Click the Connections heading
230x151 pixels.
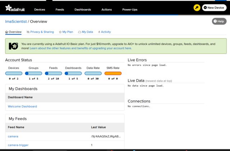[x=139, y=101]
